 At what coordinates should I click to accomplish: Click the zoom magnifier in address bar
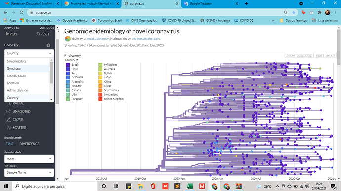(x=285, y=13)
